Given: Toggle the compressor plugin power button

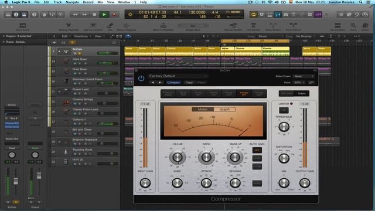Looking at the screenshot, I should [141, 79].
